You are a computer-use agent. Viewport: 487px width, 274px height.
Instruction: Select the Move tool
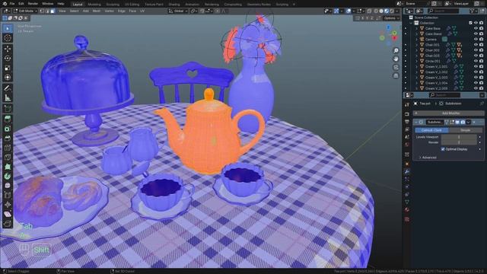(x=8, y=49)
